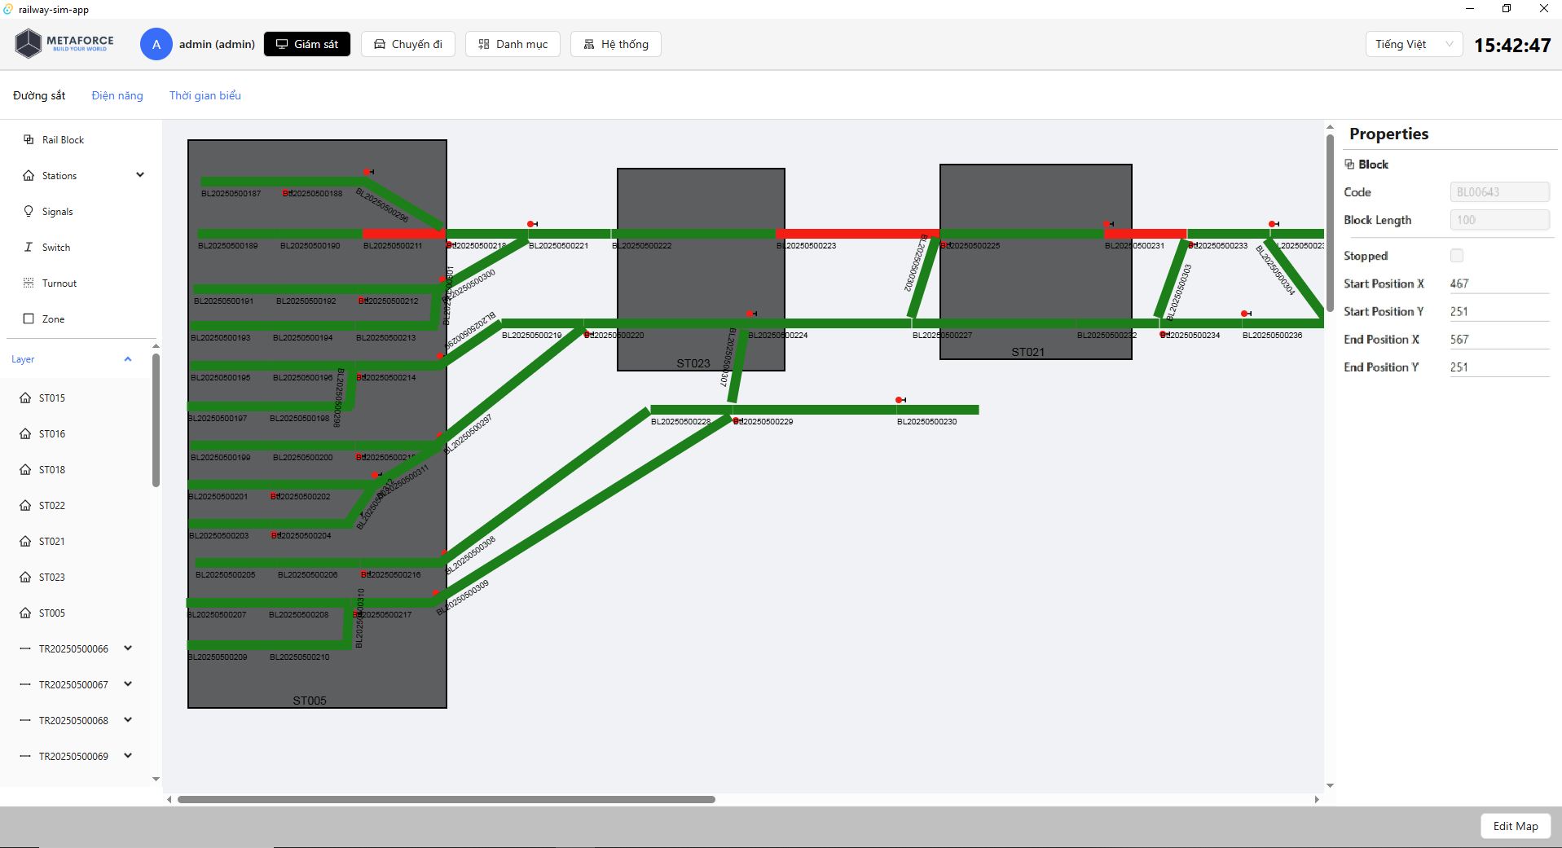
Task: Click the Signals lightbulb icon
Action: click(x=29, y=212)
